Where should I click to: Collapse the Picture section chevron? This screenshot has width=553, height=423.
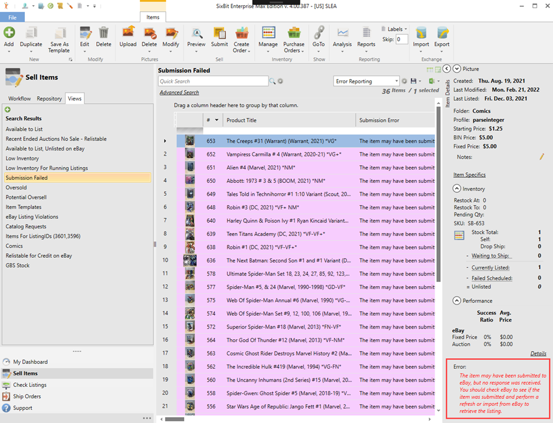[x=457, y=68]
